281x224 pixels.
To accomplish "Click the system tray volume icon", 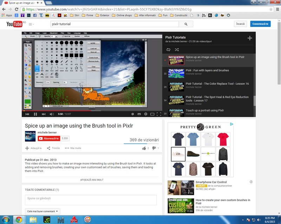I will [259, 220].
